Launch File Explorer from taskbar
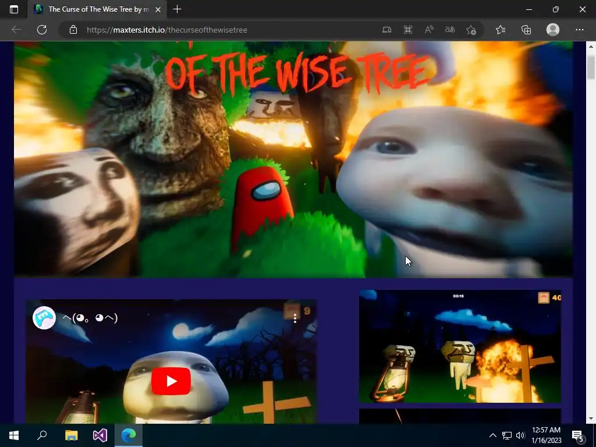Viewport: 596px width, 447px height. (71, 435)
